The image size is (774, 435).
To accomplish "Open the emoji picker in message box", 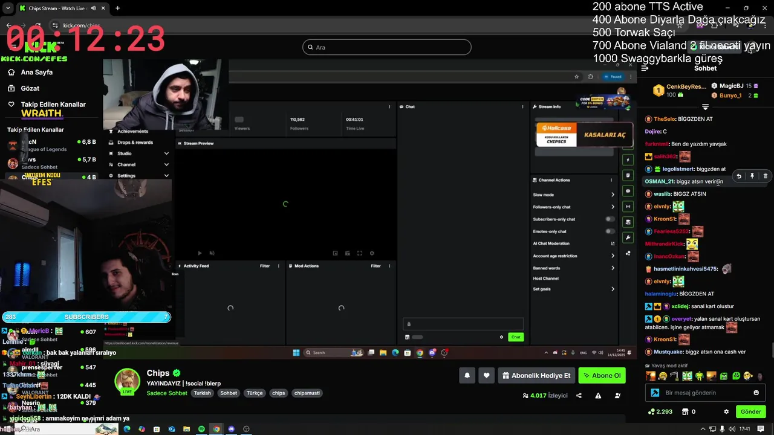I will click(756, 393).
